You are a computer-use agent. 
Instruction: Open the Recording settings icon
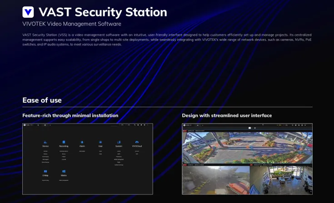click(x=64, y=142)
